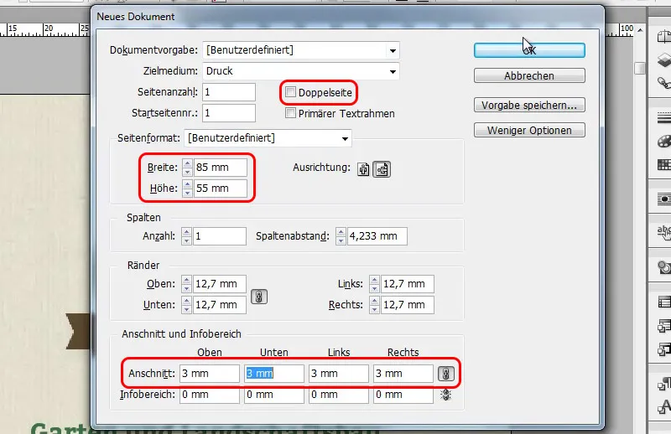Click the Breite field showing 85 mm
The height and width of the screenshot is (434, 671).
[221, 168]
